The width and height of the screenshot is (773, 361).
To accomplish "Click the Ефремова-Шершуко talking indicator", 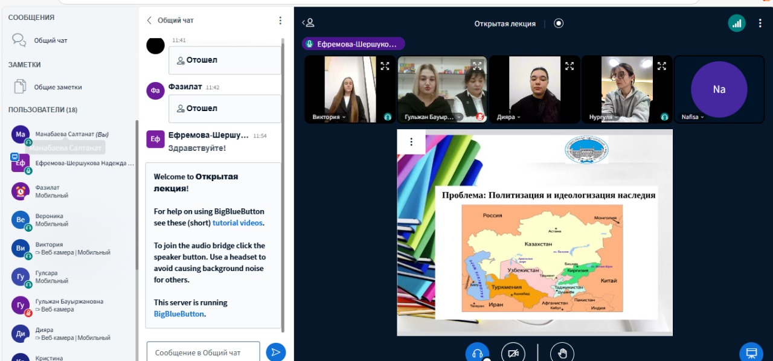I will coord(353,44).
